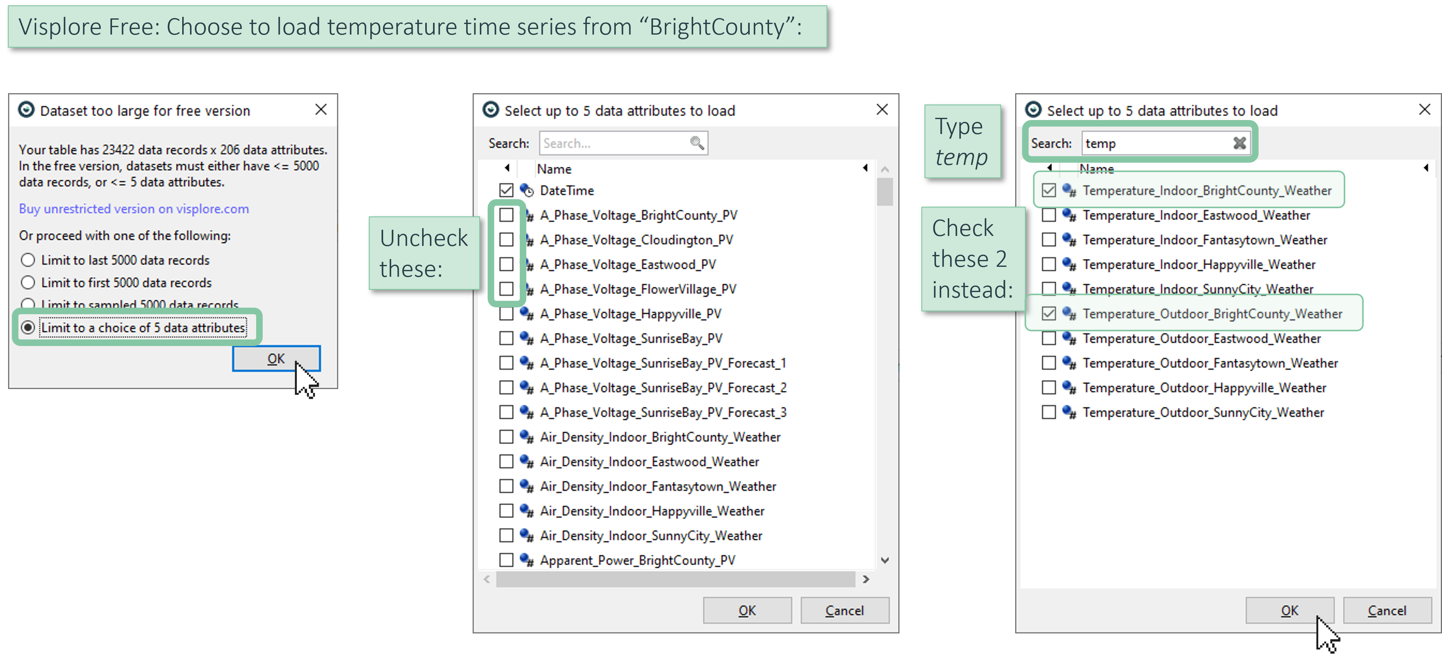Click icon beside Apparent_Power_BrightCounty_PV
Viewport: 1442px width, 663px height.
click(526, 560)
